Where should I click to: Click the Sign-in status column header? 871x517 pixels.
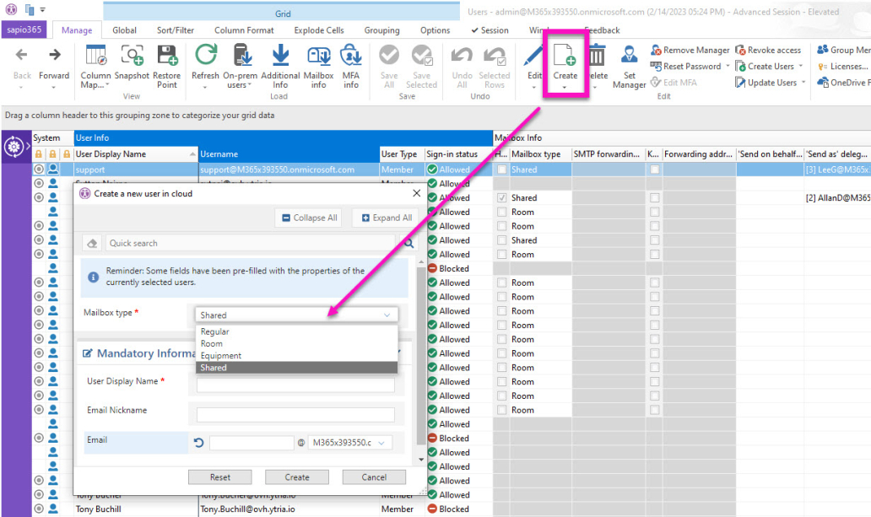pyautogui.click(x=458, y=153)
